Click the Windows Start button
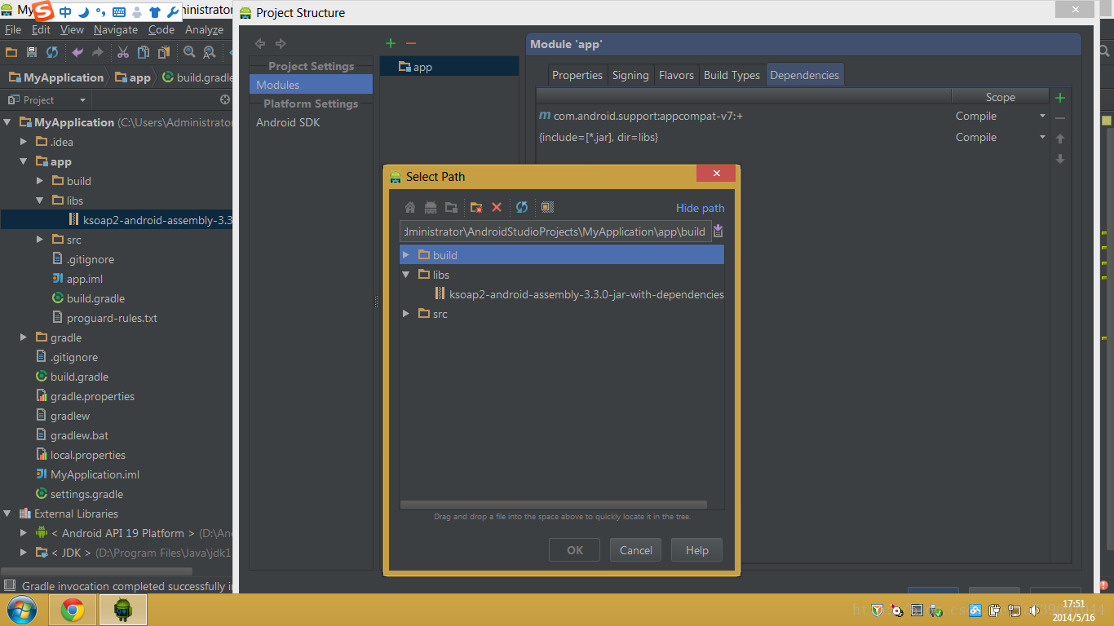Screen dimensions: 1114x626 (x=20, y=610)
